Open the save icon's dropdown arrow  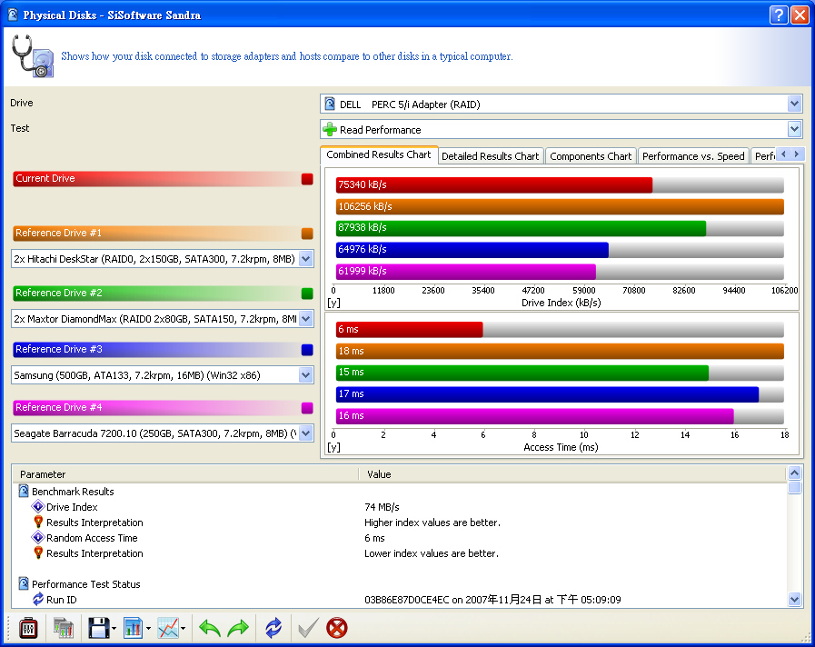(x=114, y=628)
